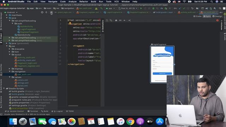Toggle the Favorites tool window button

tap(1, 70)
